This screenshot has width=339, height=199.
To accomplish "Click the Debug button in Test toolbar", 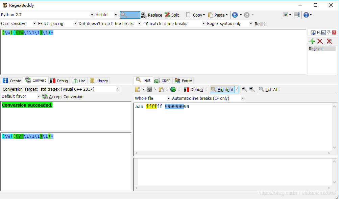I will 194,89.
